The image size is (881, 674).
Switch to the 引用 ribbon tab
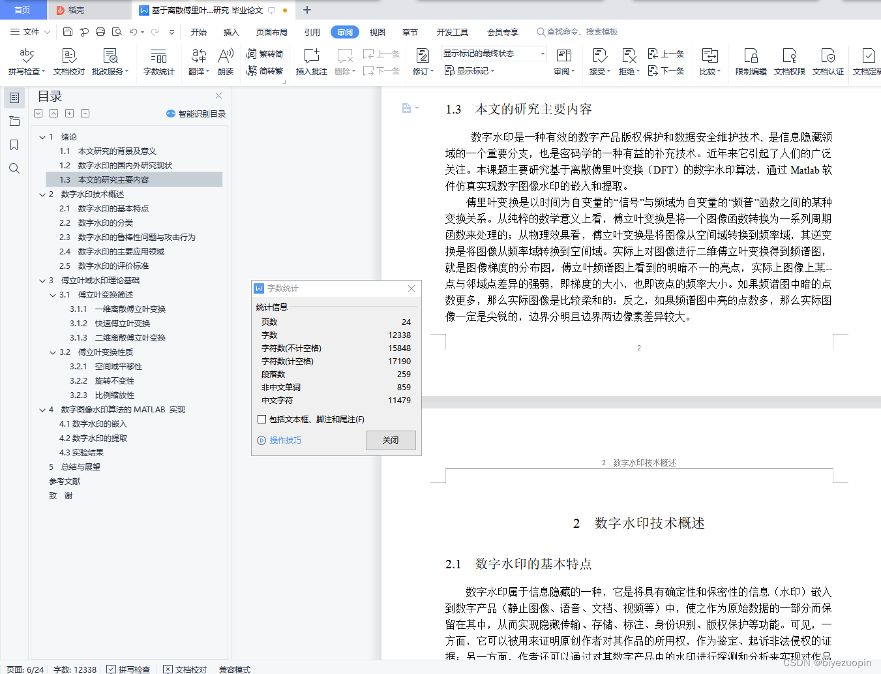(x=312, y=32)
